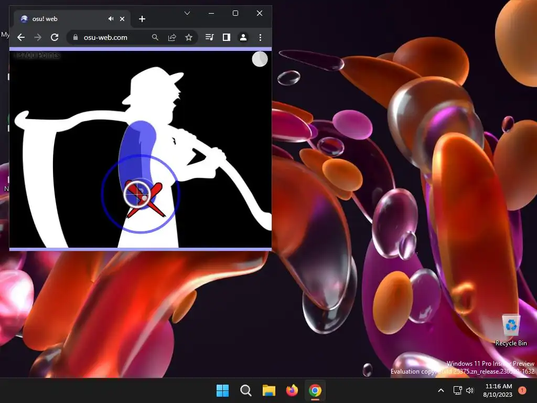The height and width of the screenshot is (403, 537).
Task: Open Windows Start menu
Action: [x=222, y=390]
